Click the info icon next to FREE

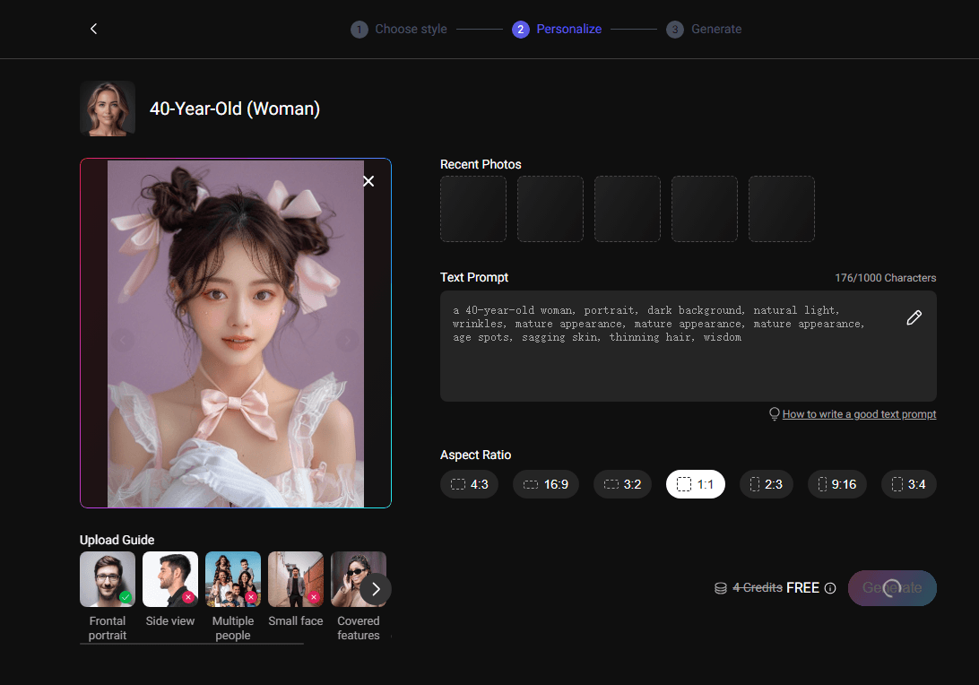(x=831, y=588)
